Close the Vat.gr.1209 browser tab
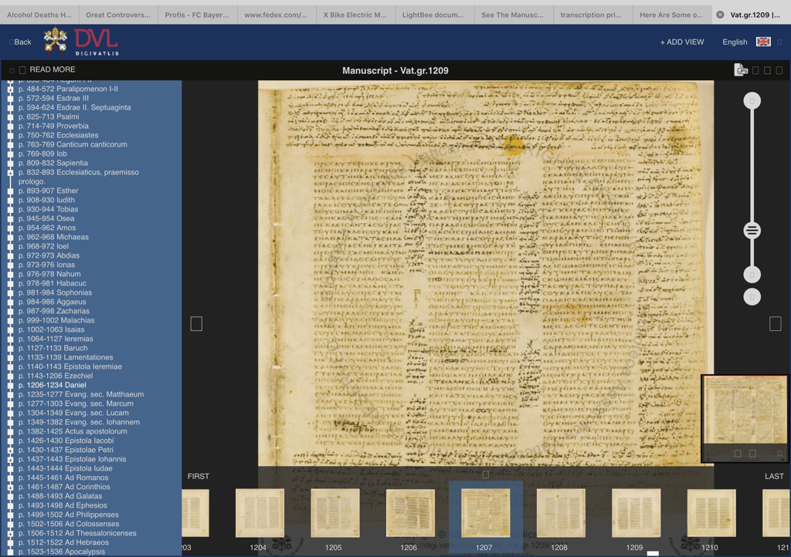 (x=720, y=15)
